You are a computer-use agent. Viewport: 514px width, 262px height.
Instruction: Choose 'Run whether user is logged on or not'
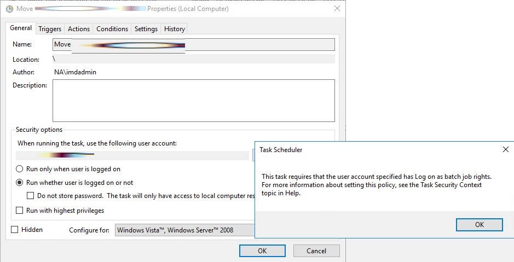[x=20, y=183]
